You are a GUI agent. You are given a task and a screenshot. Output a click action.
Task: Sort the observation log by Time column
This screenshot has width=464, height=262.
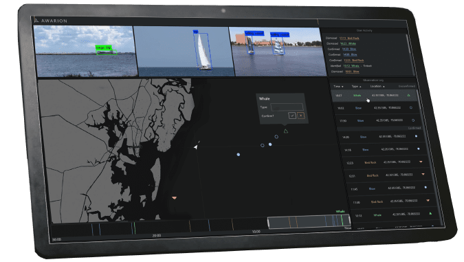click(338, 87)
